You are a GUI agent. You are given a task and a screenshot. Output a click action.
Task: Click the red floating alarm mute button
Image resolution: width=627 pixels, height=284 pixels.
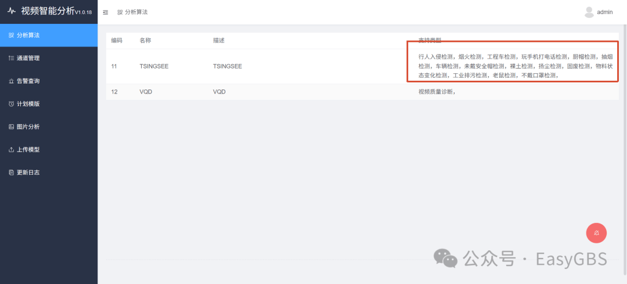[x=596, y=233]
